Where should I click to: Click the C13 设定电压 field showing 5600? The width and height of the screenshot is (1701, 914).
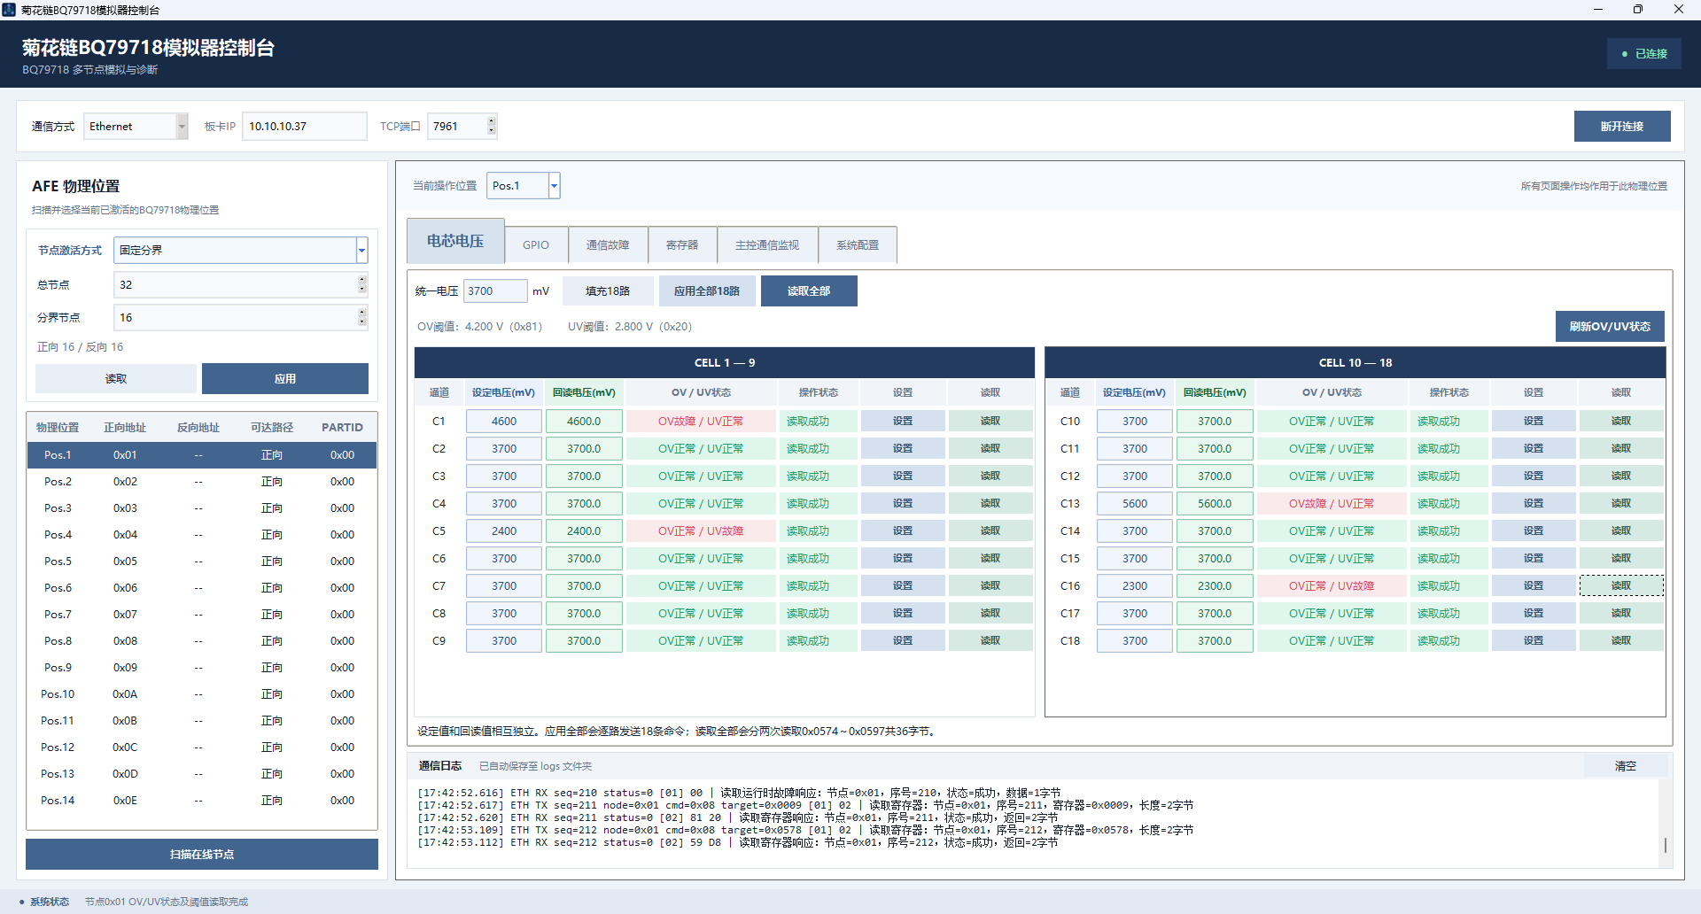[x=1135, y=504]
